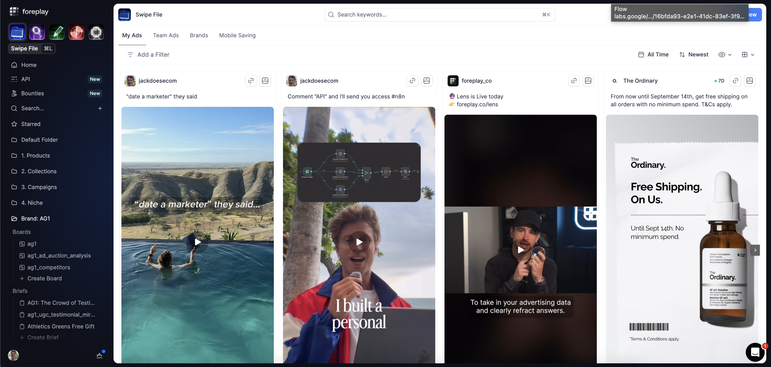Screen dimensions: 771x367
Task: Open the chat support bubble icon
Action: pos(755,352)
